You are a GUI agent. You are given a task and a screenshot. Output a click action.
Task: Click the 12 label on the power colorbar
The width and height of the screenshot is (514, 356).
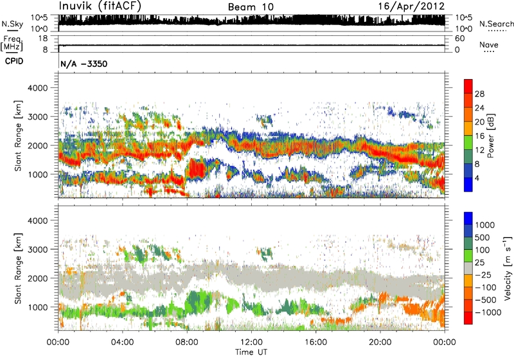479,150
